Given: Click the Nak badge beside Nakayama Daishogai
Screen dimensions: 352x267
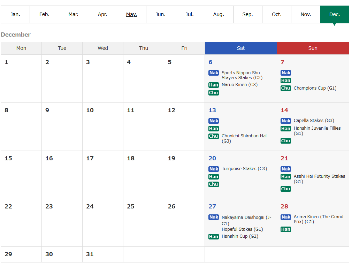Looking at the screenshot, I should click(x=214, y=217).
